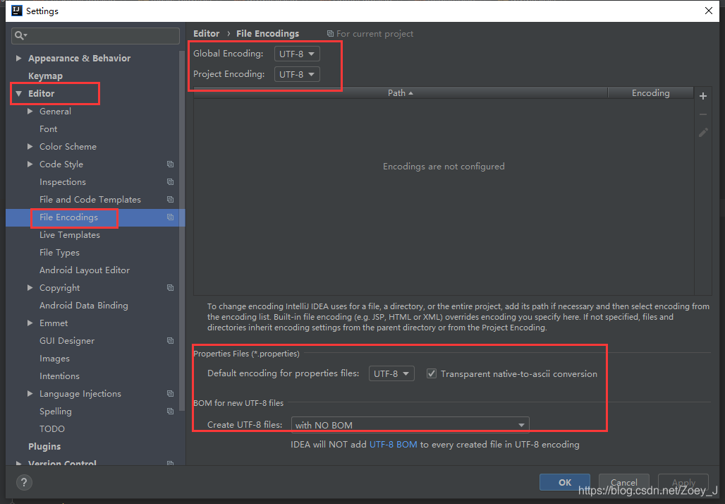Open the Global Encoding dropdown
Image resolution: width=725 pixels, height=504 pixels.
pos(297,54)
